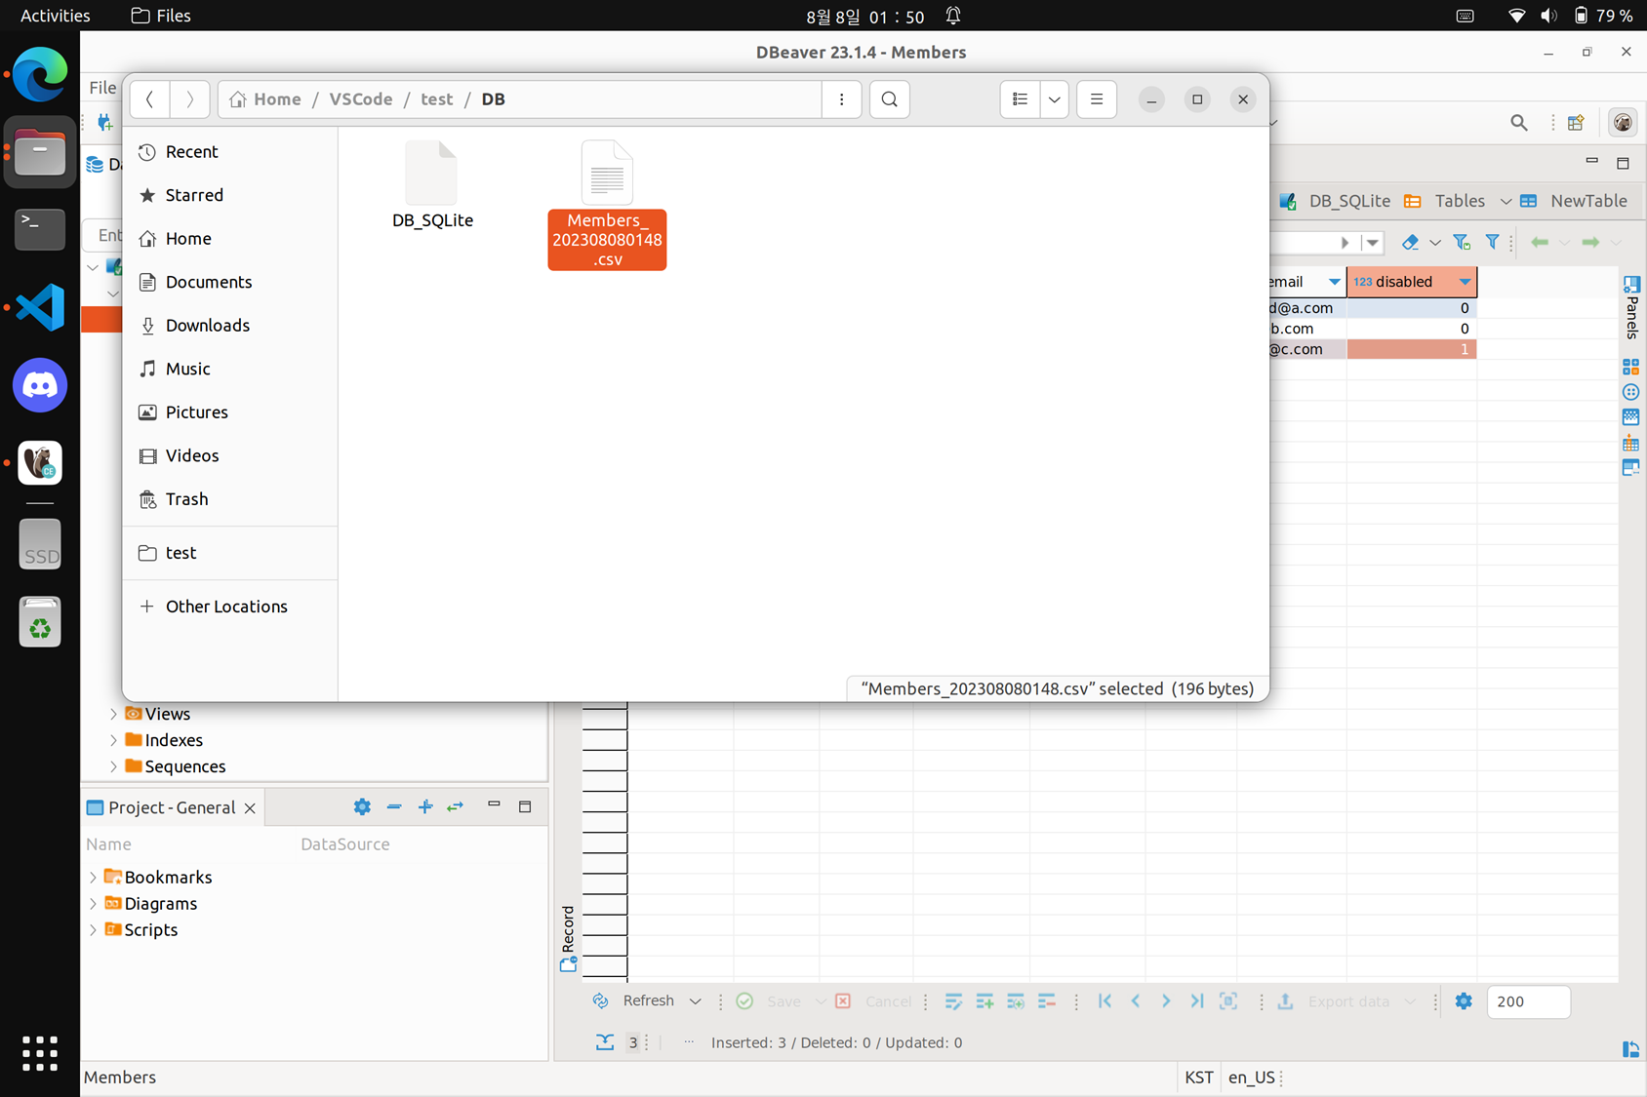Open the disabled column filter dropdown
The image size is (1647, 1097).
[1465, 282]
